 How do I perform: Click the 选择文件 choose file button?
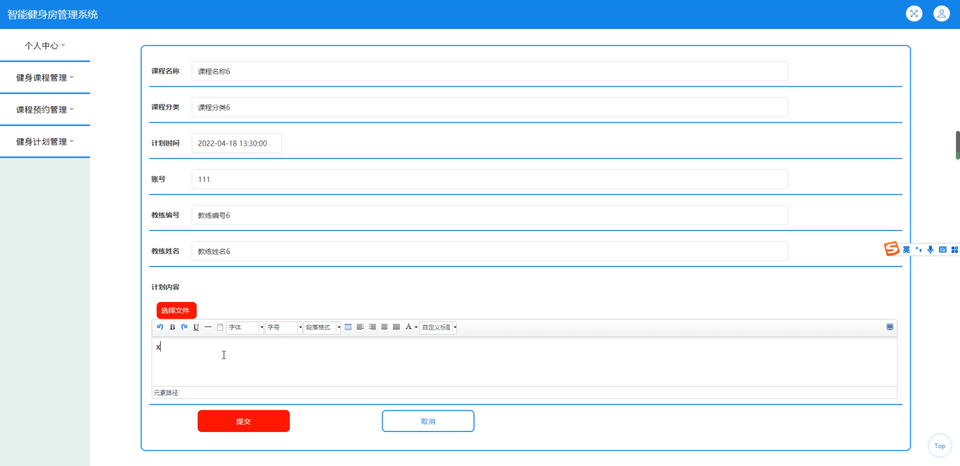[x=176, y=310]
